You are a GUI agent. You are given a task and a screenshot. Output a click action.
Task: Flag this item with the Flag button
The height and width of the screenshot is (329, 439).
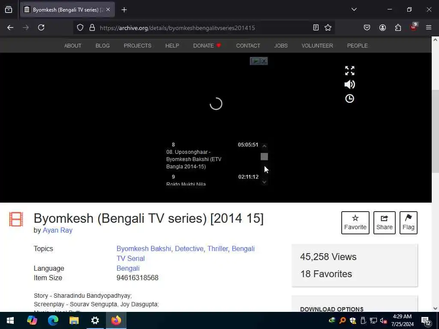(x=408, y=223)
